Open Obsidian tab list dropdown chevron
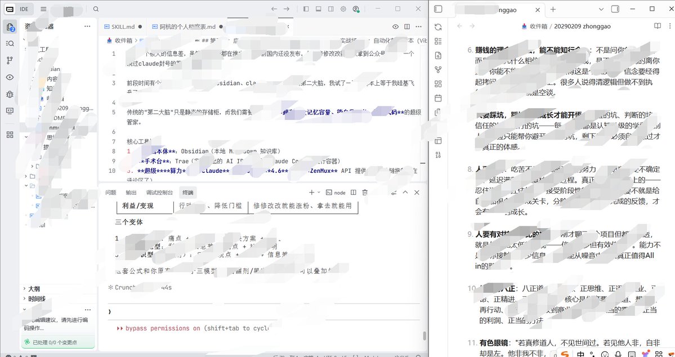This screenshot has width=675, height=357. (601, 9)
